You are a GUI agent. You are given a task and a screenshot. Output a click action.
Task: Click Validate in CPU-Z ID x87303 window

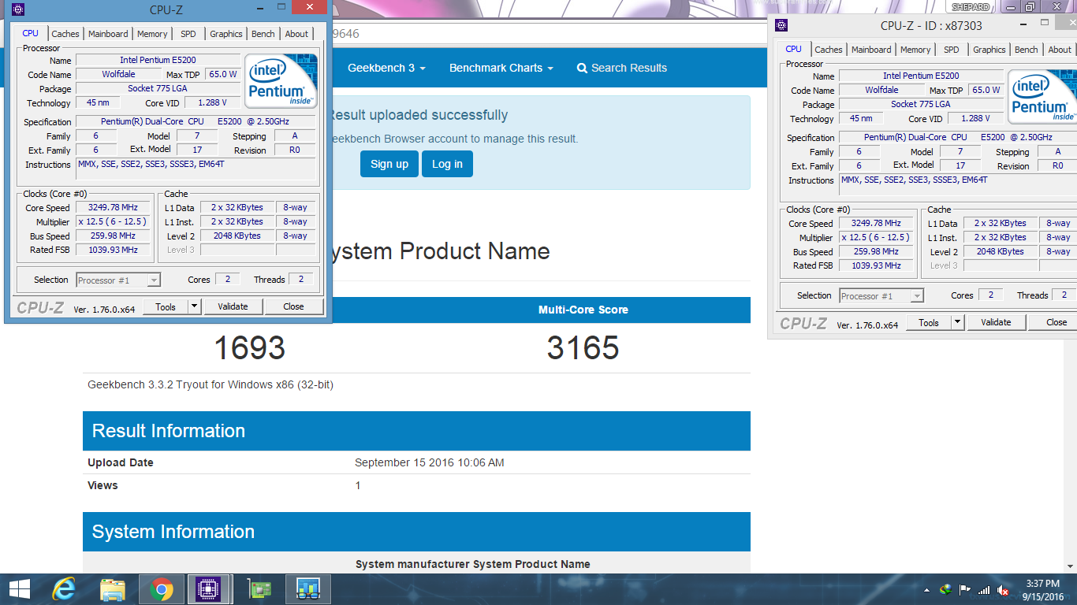pos(996,322)
